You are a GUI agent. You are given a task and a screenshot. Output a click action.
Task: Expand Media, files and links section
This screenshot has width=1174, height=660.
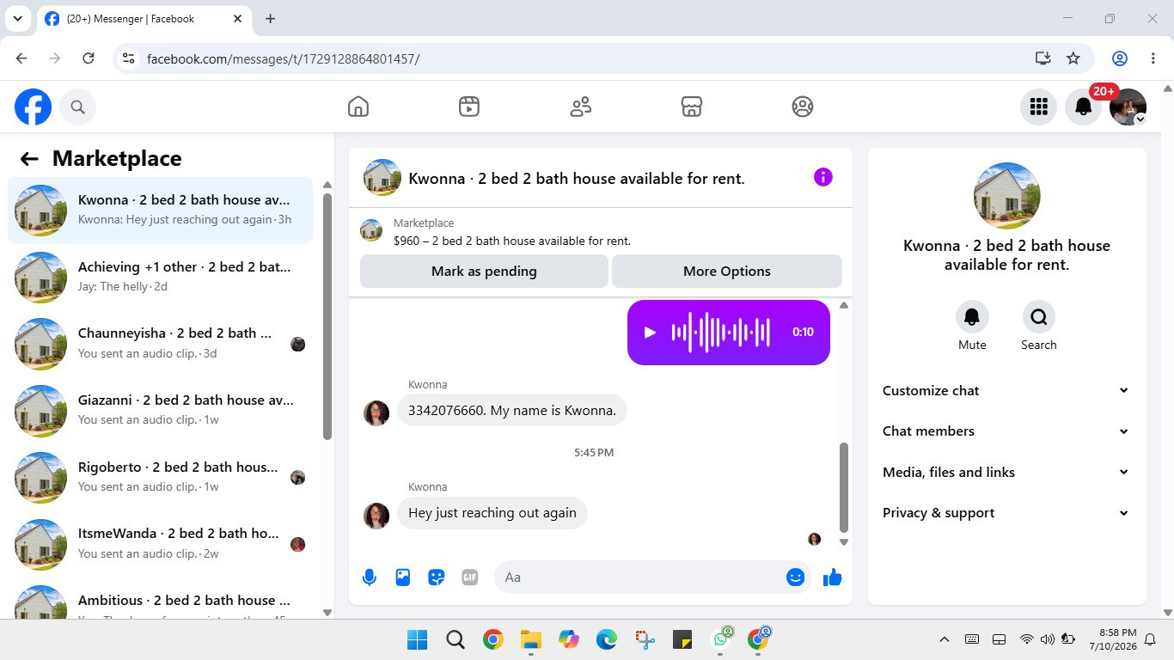point(1006,473)
